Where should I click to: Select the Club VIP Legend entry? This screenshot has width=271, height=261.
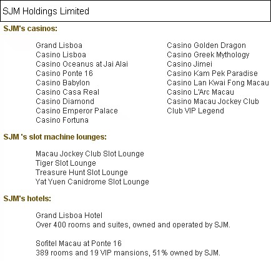195,111
